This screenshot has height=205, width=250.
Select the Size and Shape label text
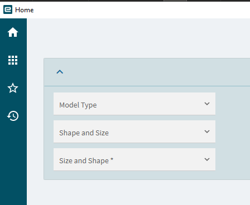point(84,161)
